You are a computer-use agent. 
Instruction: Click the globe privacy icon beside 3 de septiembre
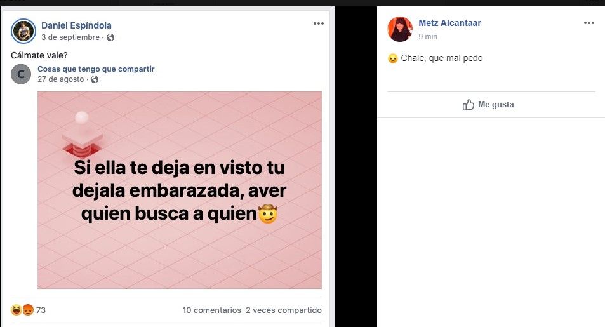[x=110, y=37]
